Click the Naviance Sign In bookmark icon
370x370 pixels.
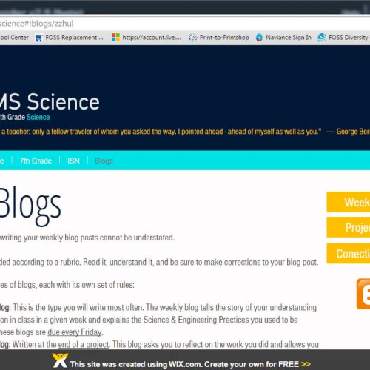tap(259, 38)
